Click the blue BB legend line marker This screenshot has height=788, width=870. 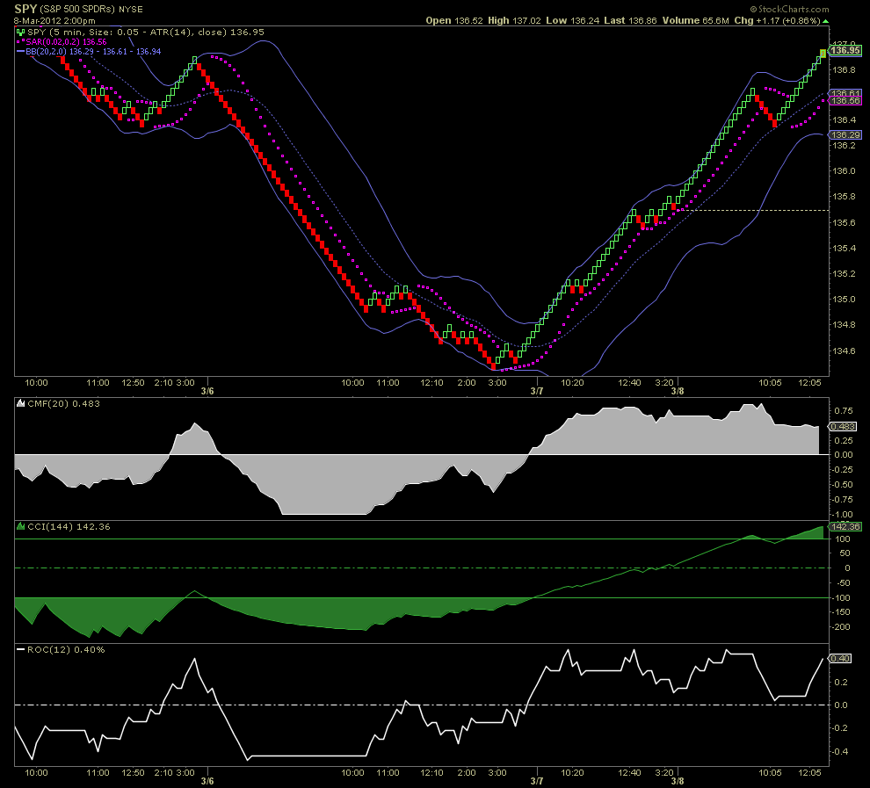(20, 52)
